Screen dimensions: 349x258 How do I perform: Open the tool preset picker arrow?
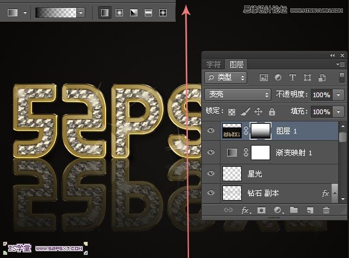25,13
